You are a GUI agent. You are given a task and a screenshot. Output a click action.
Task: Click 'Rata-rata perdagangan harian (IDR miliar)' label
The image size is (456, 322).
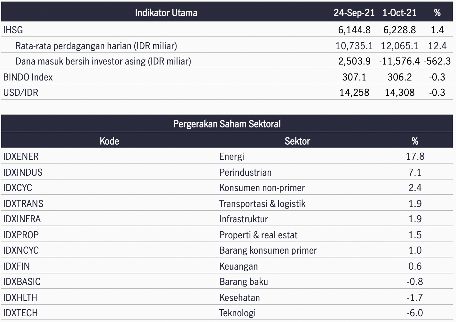96,46
